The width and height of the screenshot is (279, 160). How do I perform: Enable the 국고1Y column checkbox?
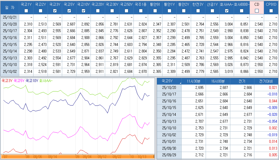click(26, 11)
